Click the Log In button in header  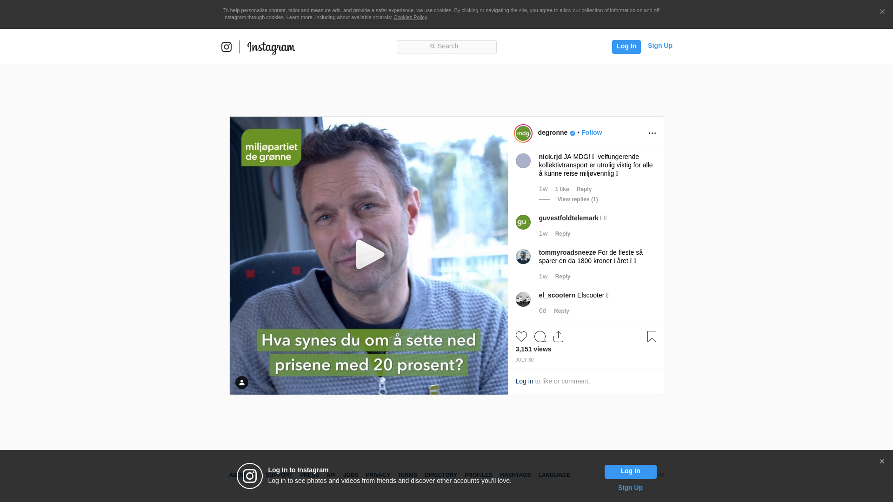626,46
